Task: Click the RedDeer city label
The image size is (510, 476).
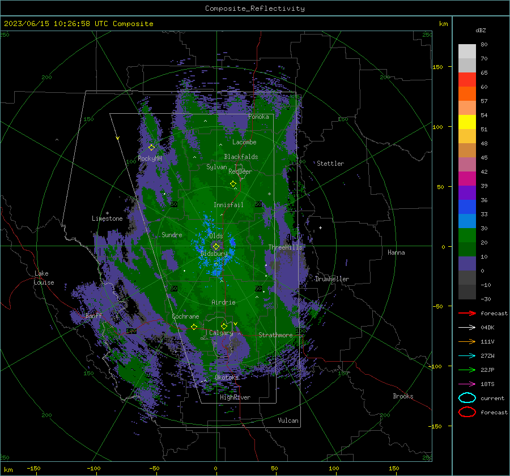Action: [x=240, y=171]
